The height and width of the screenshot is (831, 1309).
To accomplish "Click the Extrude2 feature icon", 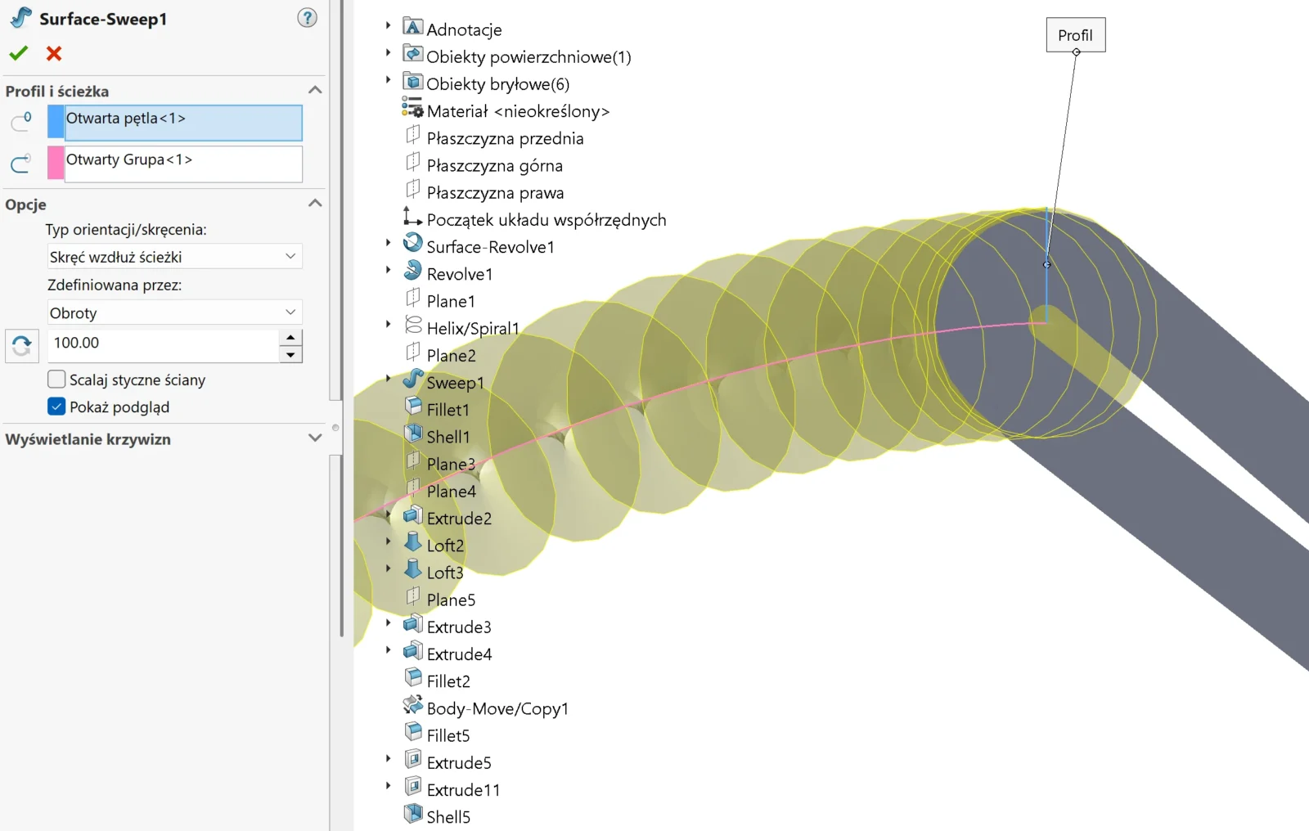I will coord(413,516).
